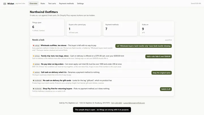
Task: Add a rule hiding it over $500.00
Action: click(158, 56)
